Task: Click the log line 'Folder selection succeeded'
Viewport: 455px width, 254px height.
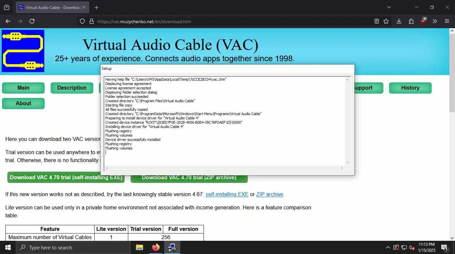Action: tap(127, 97)
